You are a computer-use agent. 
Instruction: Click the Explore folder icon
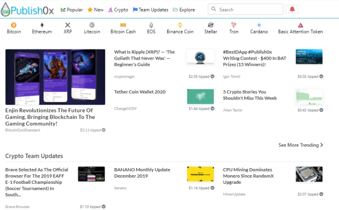pos(175,10)
